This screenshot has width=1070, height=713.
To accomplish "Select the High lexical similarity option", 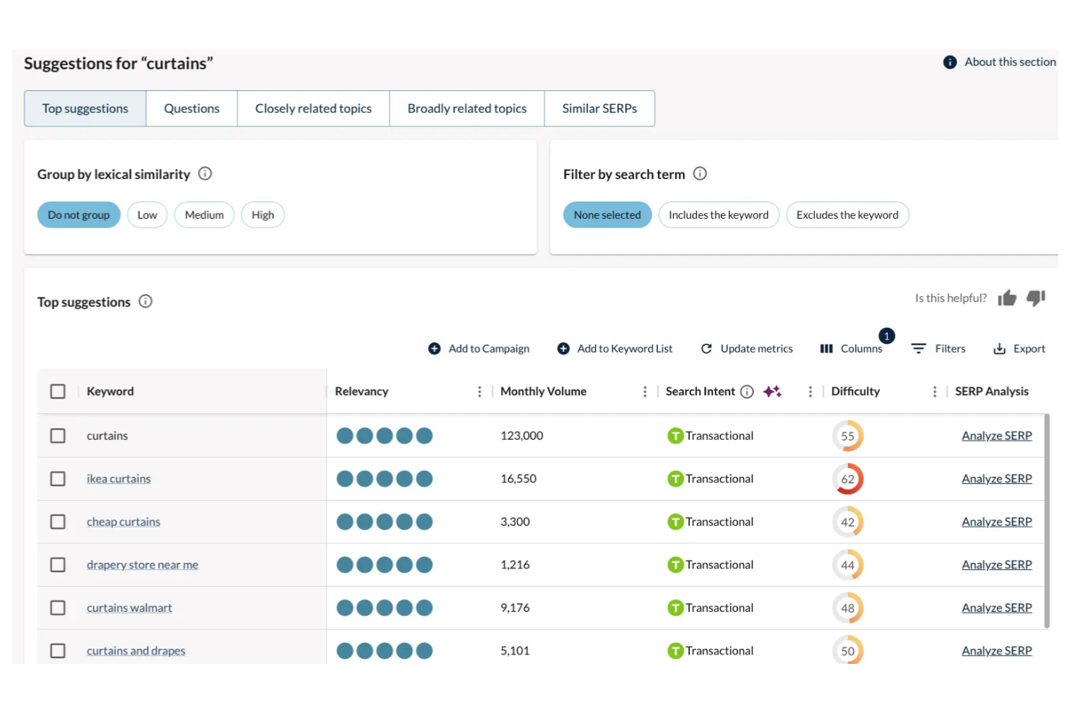I will tap(262, 215).
